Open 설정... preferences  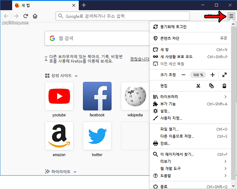[190, 111]
